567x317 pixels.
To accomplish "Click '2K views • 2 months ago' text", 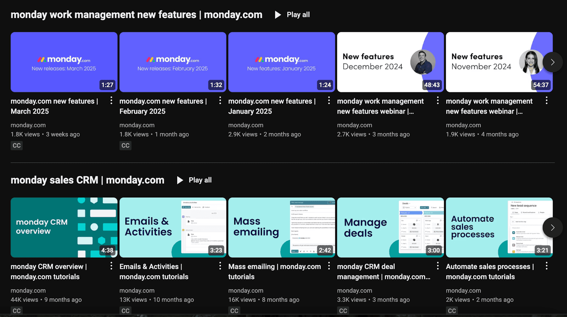I will [480, 300].
